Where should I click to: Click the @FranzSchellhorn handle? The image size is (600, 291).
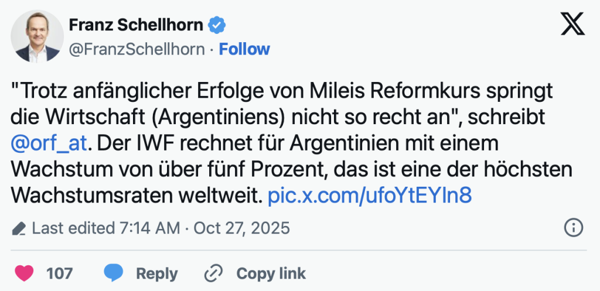point(137,49)
